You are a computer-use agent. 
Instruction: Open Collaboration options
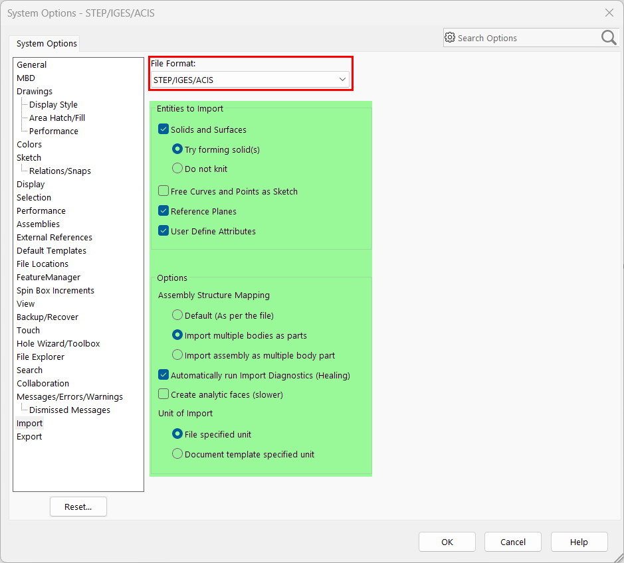[43, 384]
